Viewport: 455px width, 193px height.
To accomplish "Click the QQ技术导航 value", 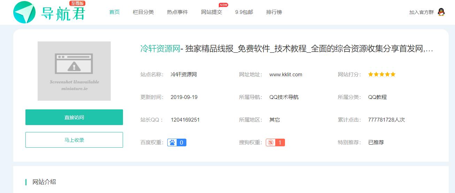I will click(x=284, y=97).
